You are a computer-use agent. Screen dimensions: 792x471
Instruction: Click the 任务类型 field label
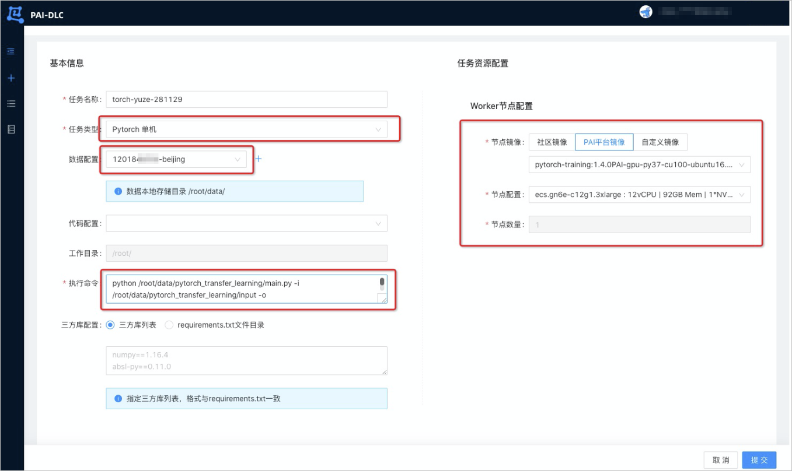pyautogui.click(x=85, y=129)
